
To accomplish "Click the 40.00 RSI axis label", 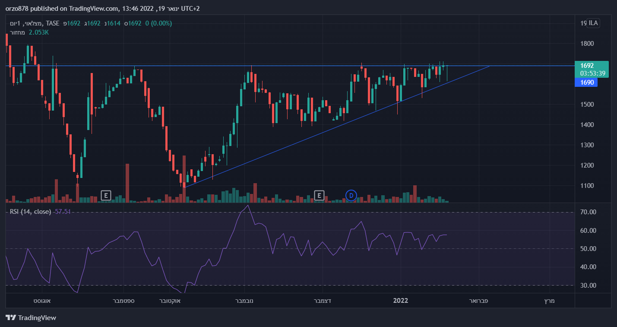I will (x=588, y=267).
